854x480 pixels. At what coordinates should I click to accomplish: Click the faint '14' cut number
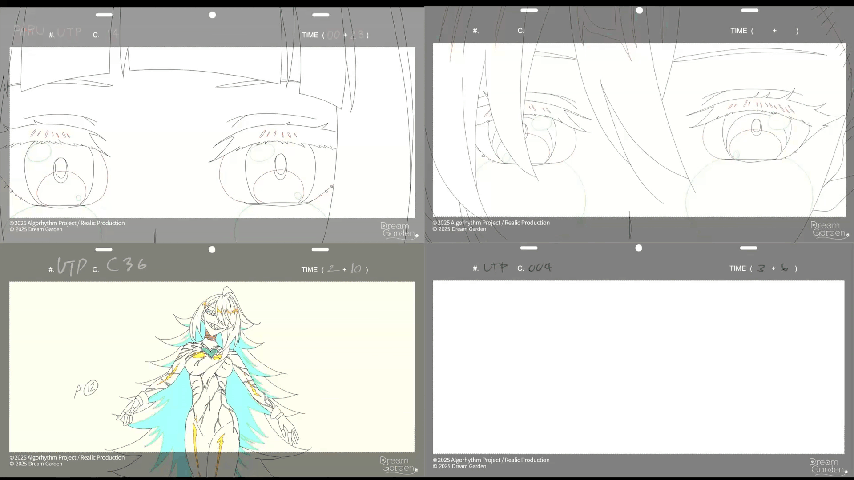click(113, 33)
